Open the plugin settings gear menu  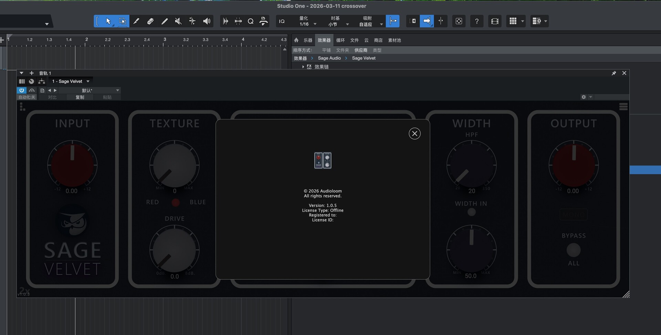click(584, 97)
